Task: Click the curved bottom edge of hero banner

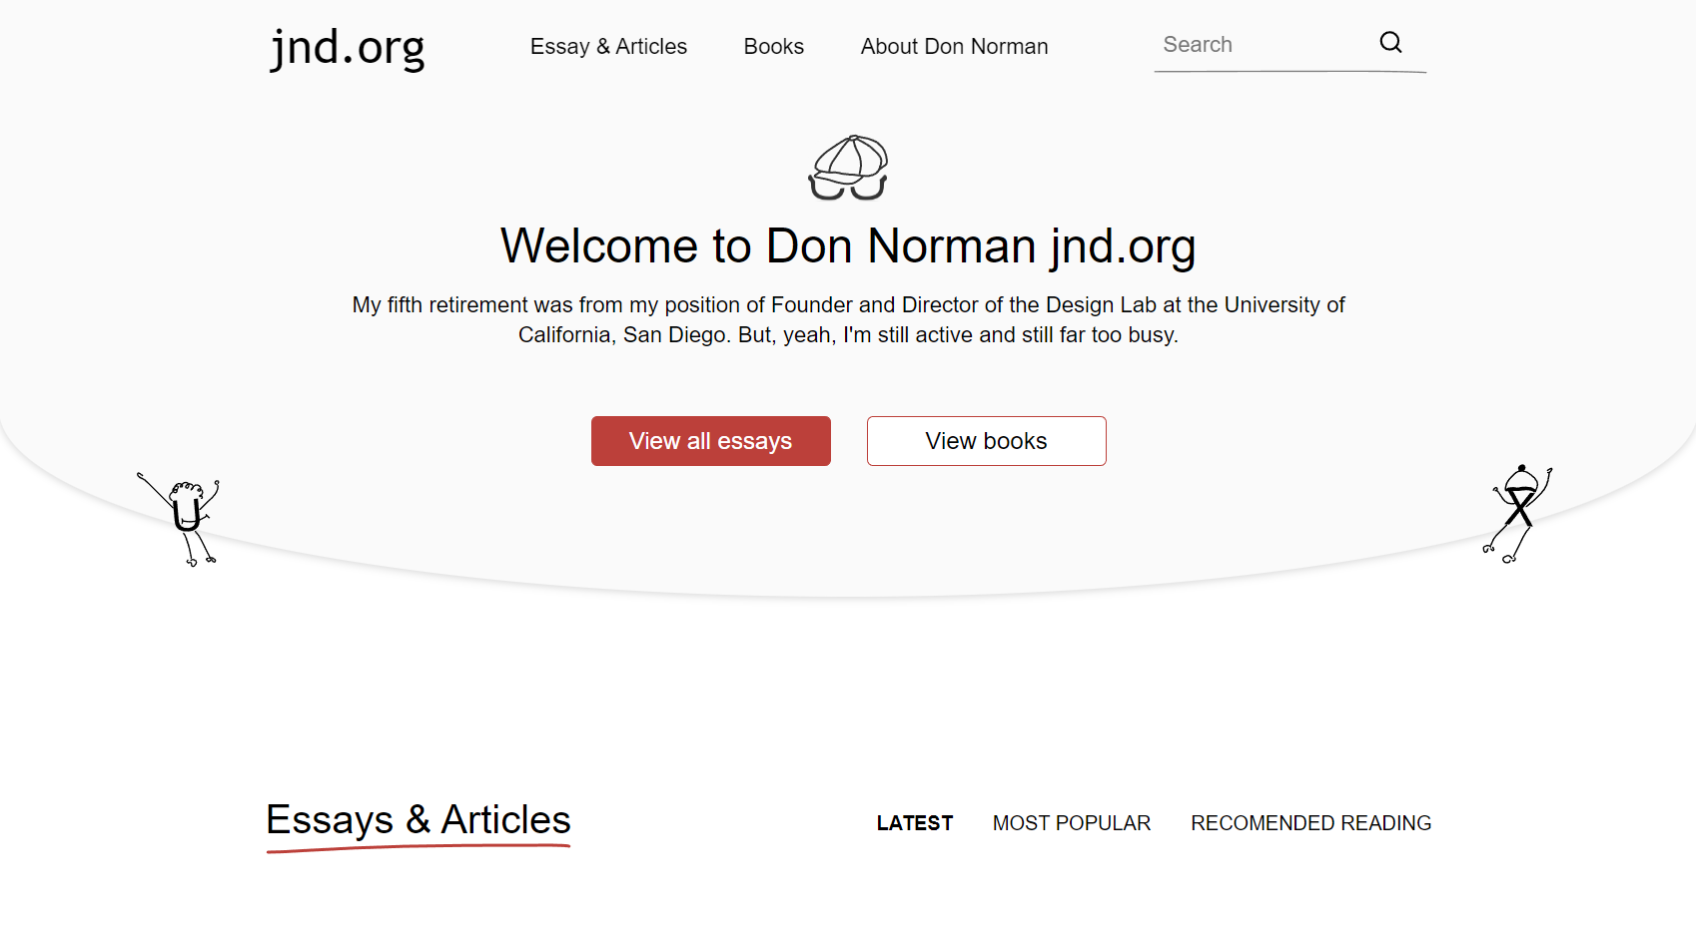Action: 848,595
